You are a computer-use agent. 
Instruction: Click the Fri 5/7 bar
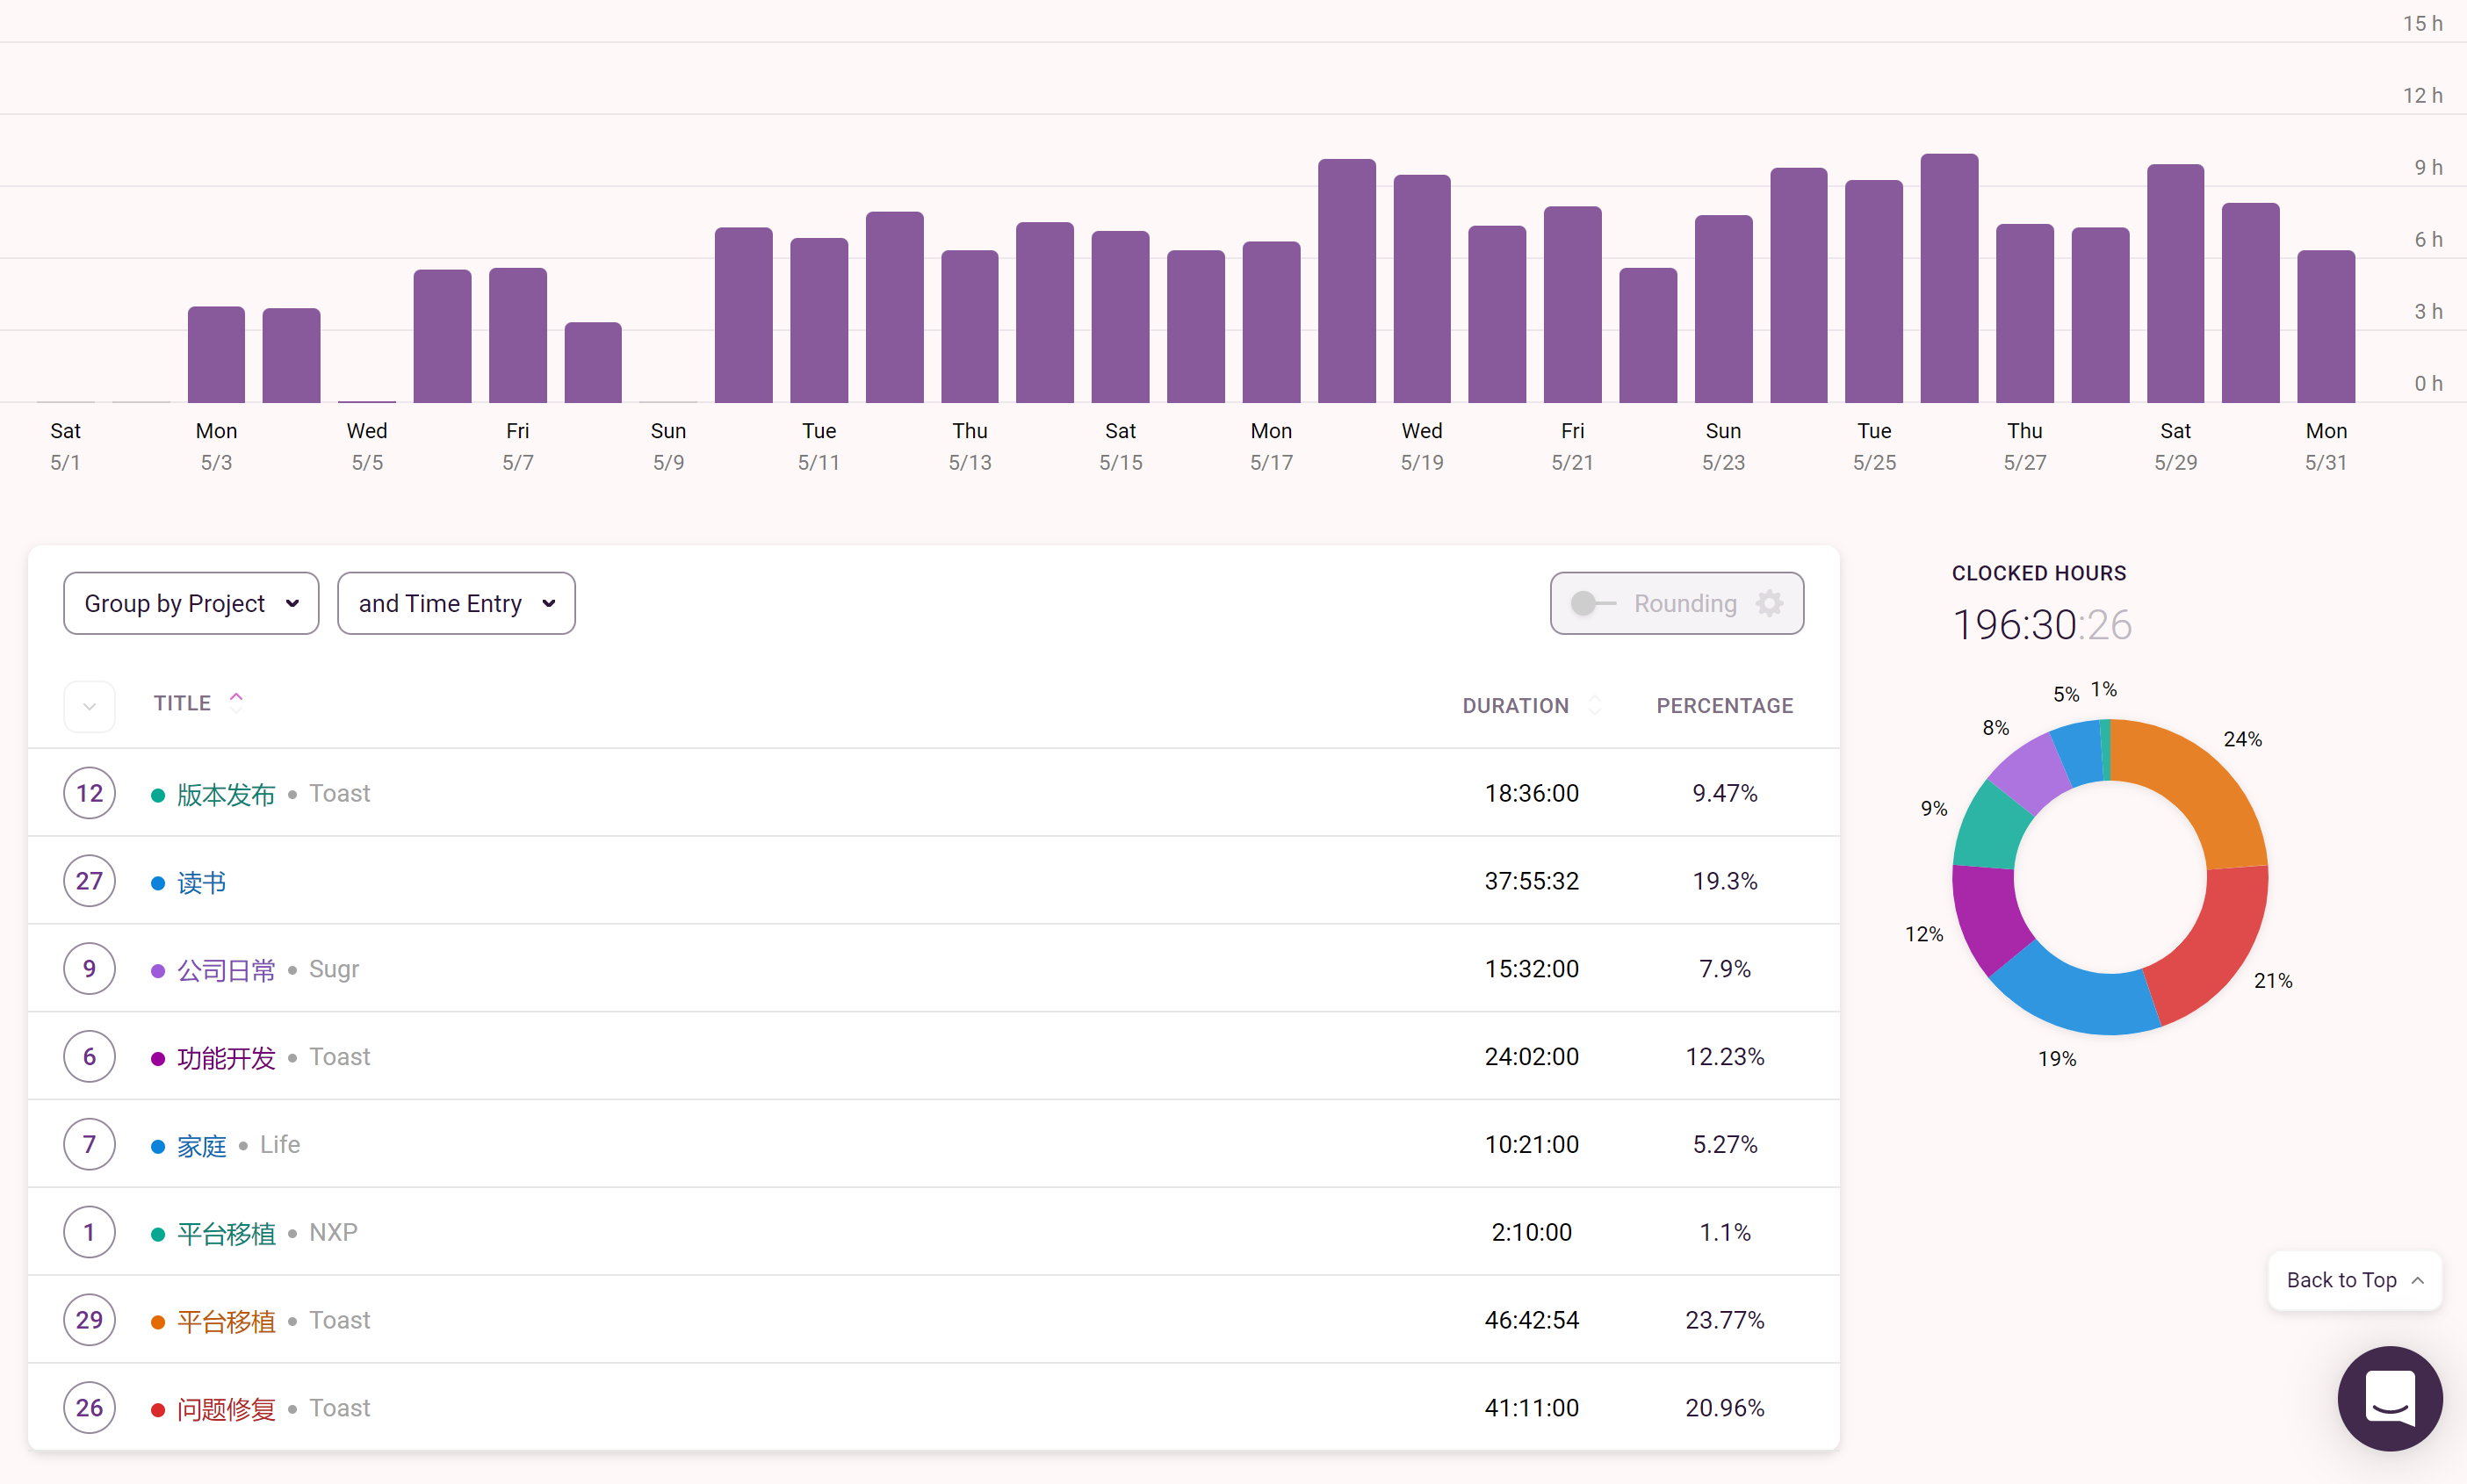(518, 336)
